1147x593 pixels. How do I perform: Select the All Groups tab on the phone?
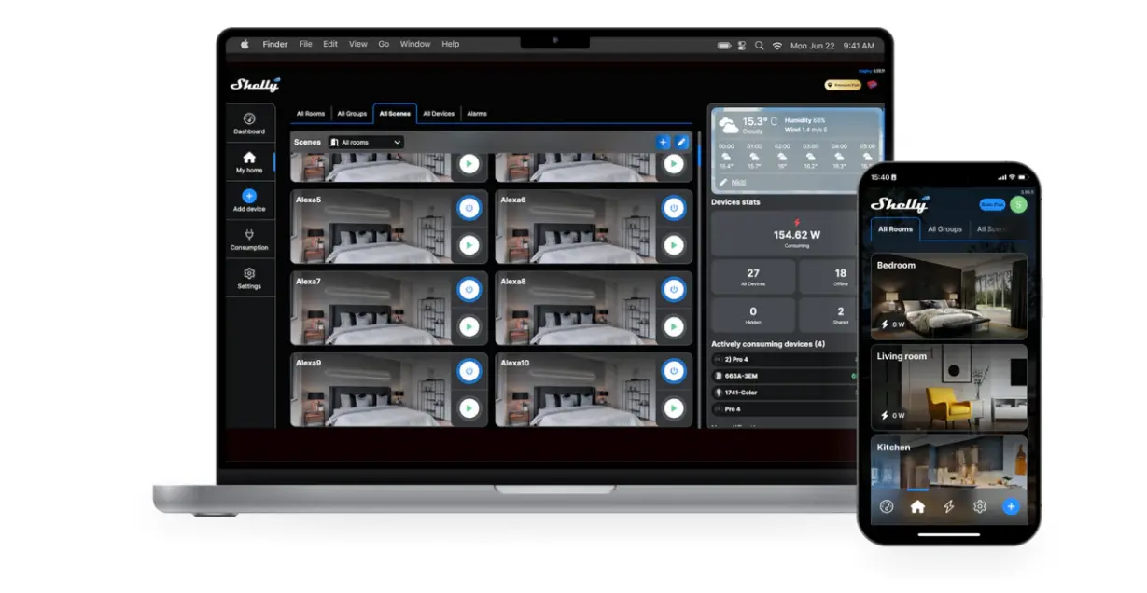click(944, 229)
